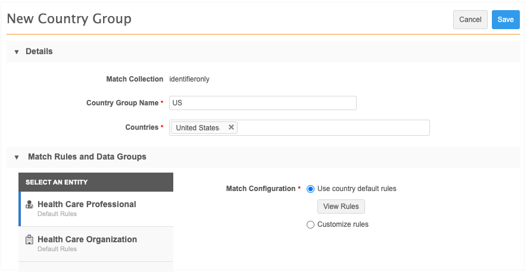The image size is (527, 272).
Task: Switch to Health Care Organization entity label
Action: pos(87,239)
